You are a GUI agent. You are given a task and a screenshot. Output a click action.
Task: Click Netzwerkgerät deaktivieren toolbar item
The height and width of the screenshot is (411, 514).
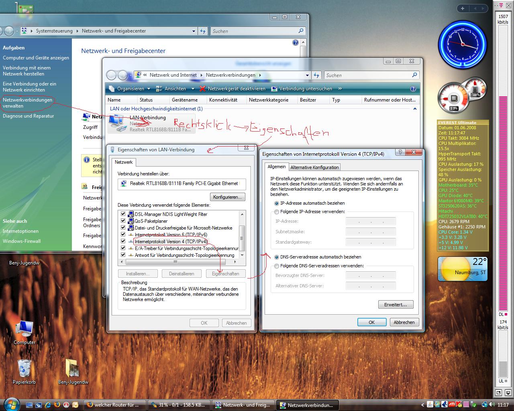click(233, 89)
